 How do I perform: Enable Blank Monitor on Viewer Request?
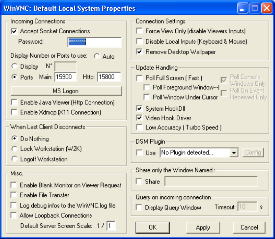pos(14,185)
